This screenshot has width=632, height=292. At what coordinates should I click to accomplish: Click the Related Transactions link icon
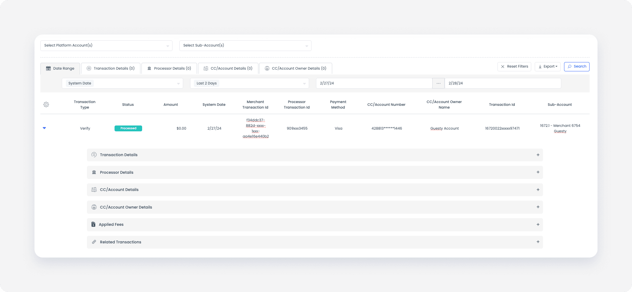pyautogui.click(x=94, y=242)
